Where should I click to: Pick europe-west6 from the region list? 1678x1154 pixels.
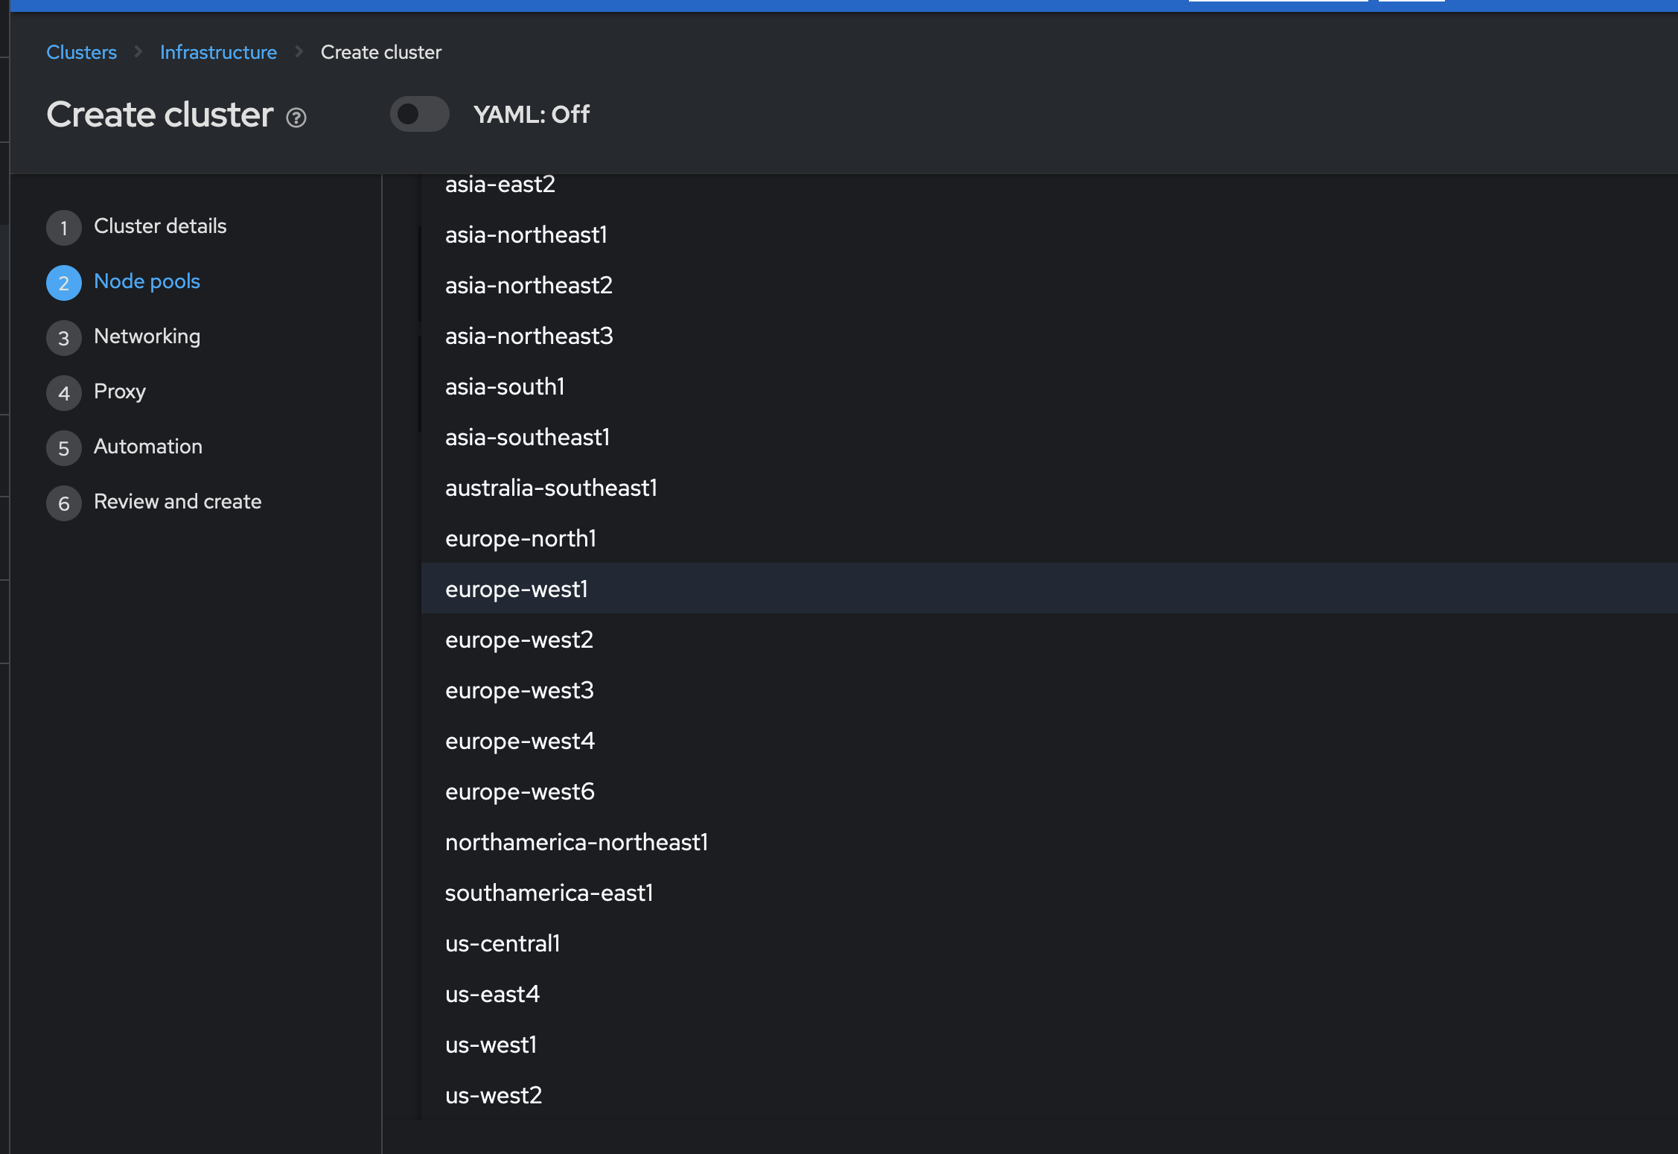(520, 791)
